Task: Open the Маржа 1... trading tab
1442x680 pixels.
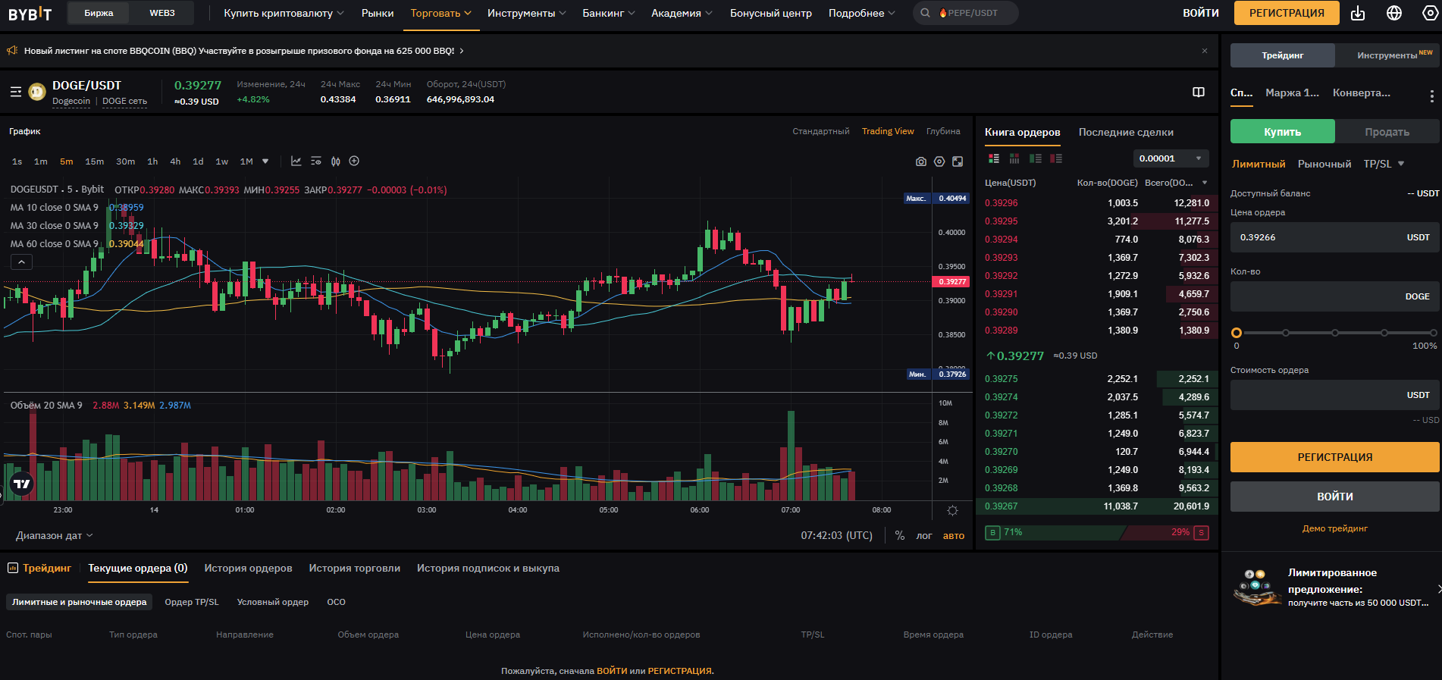Action: pyautogui.click(x=1292, y=92)
